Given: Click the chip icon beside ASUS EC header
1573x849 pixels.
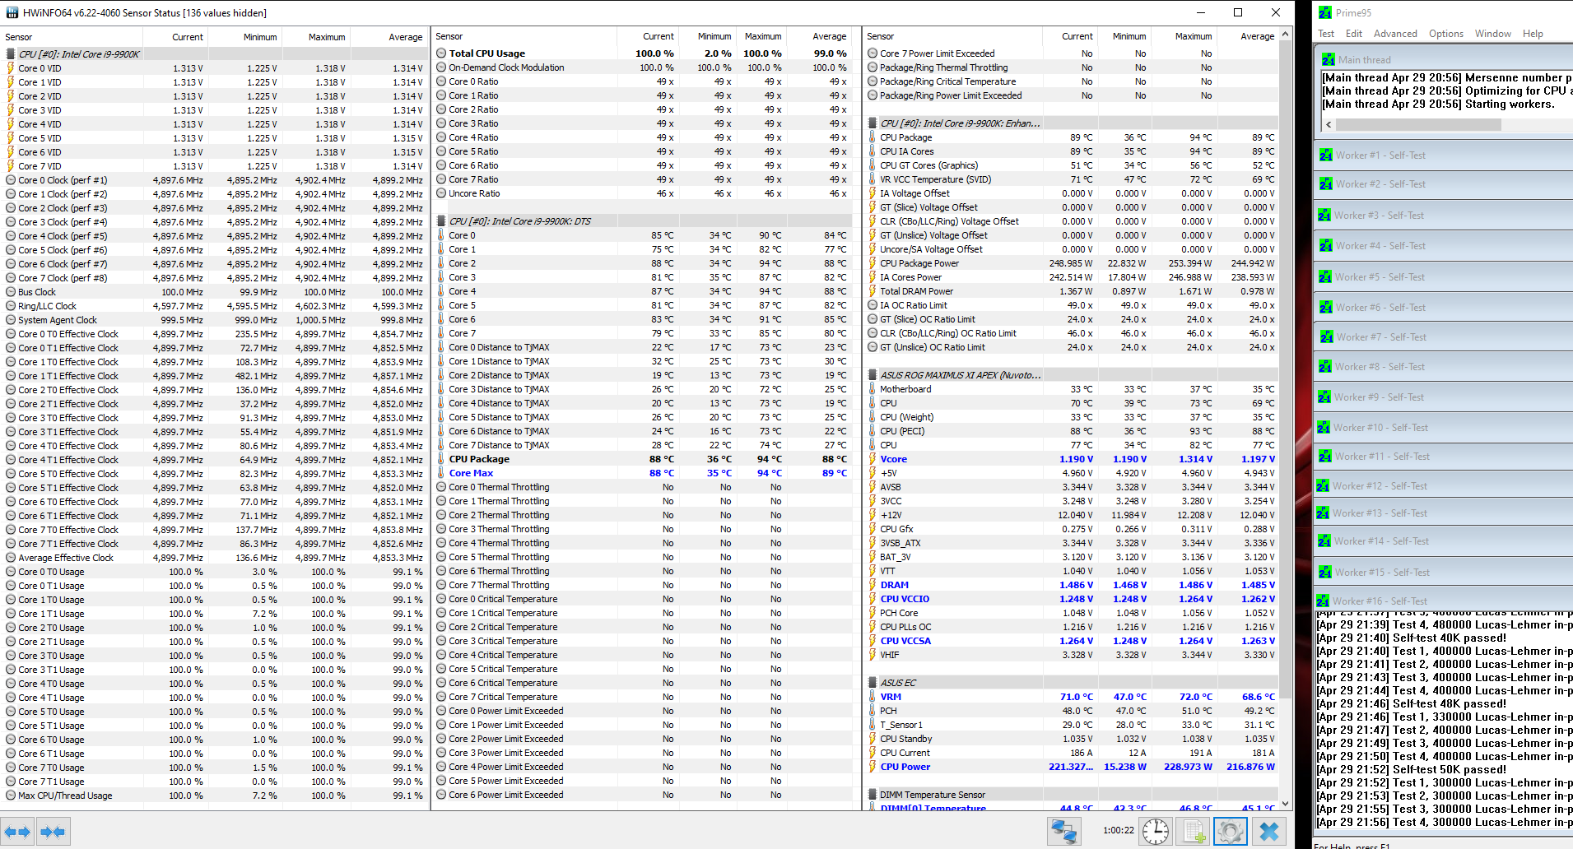Looking at the screenshot, I should click(x=873, y=683).
